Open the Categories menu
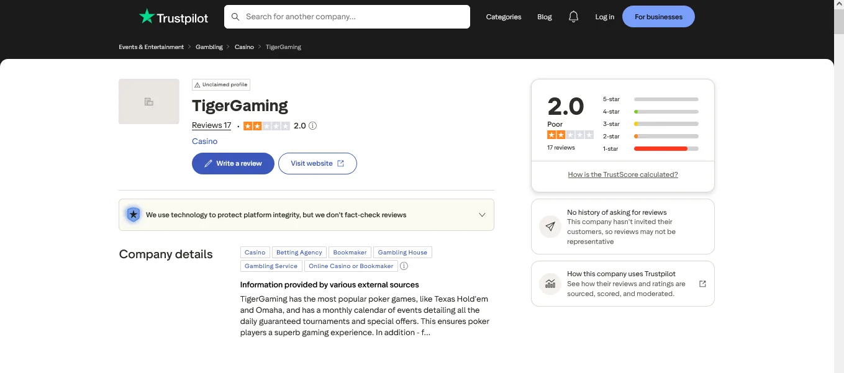Screen dimensions: 844x373 coord(504,17)
